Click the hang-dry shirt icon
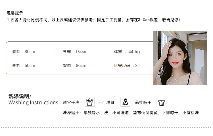Viewport: 213px width, 136px height. (x=162, y=102)
